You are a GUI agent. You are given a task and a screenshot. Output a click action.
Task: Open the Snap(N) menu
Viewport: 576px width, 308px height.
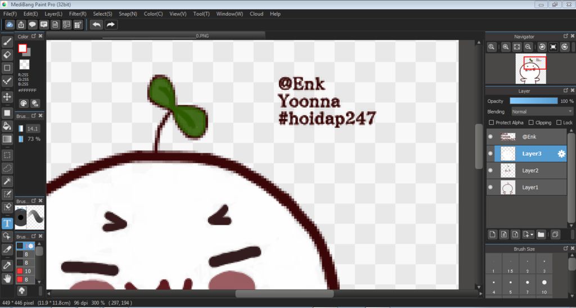128,13
